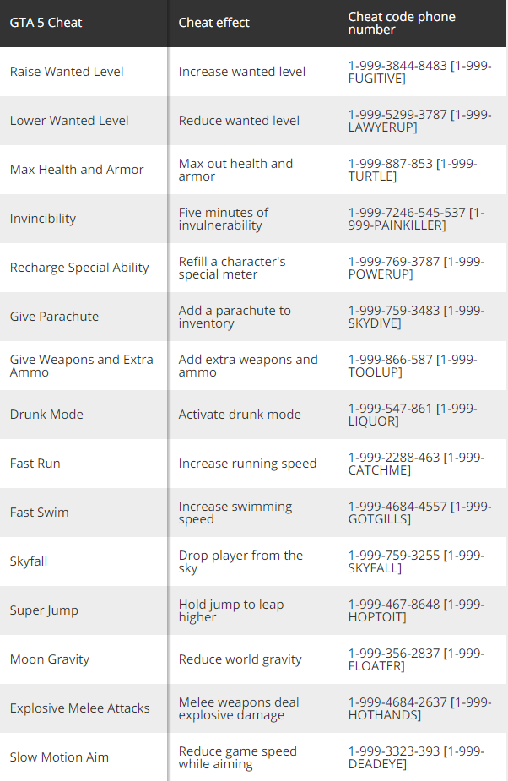Click the TURTLE cheat phone number
Screen dimensions: 508x781
(412, 170)
